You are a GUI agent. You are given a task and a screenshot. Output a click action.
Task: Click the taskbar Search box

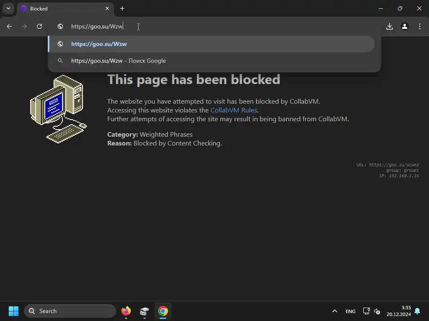click(70, 311)
